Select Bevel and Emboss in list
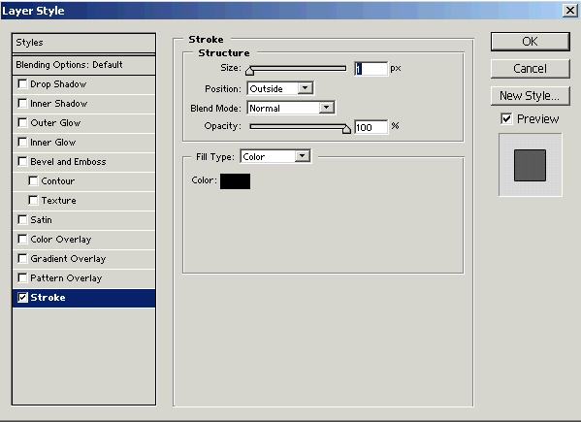This screenshot has width=581, height=422. pyautogui.click(x=84, y=162)
